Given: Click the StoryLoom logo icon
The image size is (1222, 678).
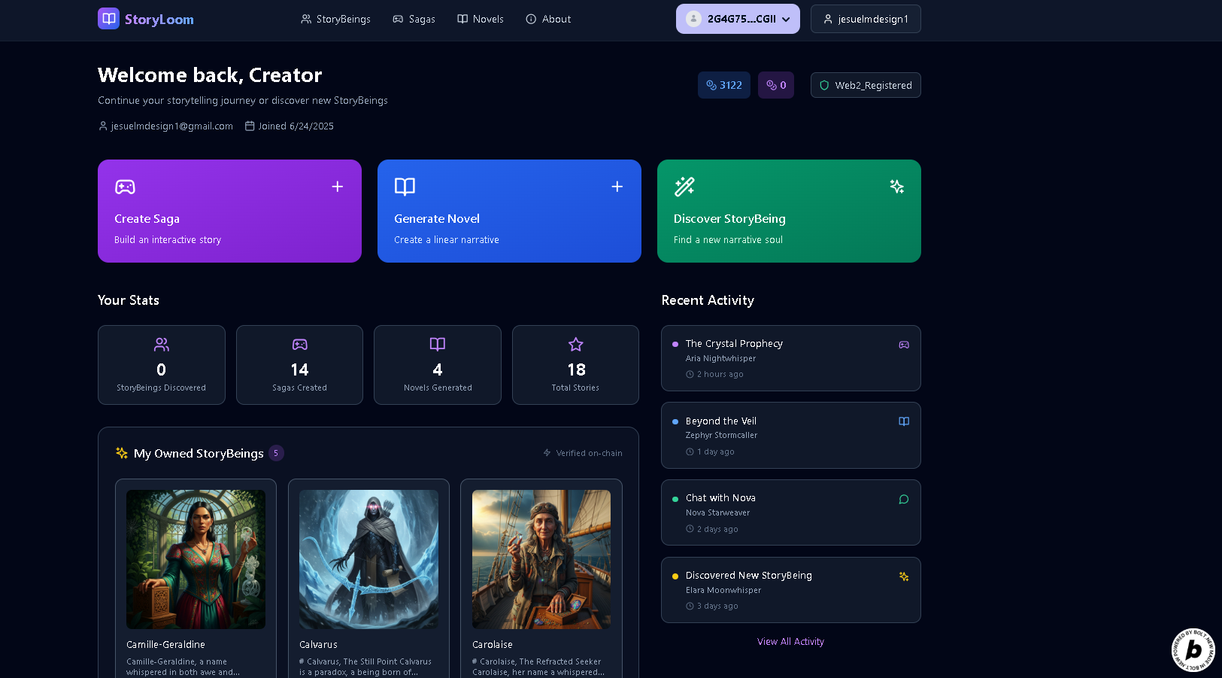Looking at the screenshot, I should (x=108, y=19).
